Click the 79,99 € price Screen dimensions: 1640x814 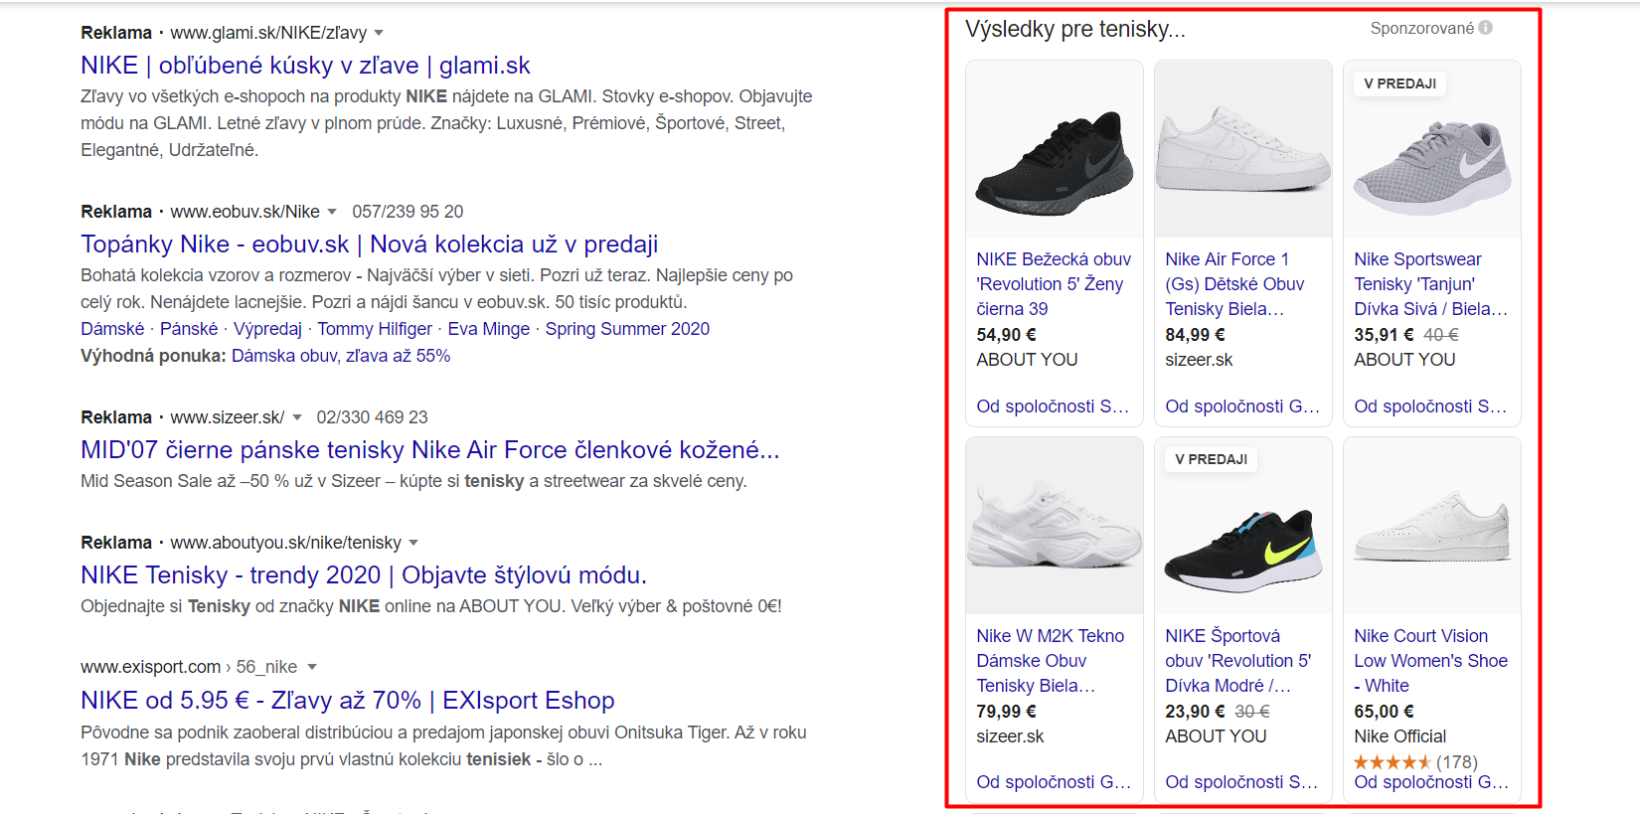click(x=1006, y=712)
